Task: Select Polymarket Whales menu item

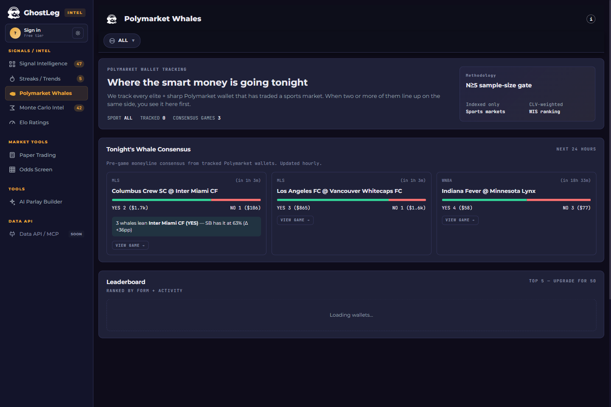Action: pyautogui.click(x=46, y=93)
